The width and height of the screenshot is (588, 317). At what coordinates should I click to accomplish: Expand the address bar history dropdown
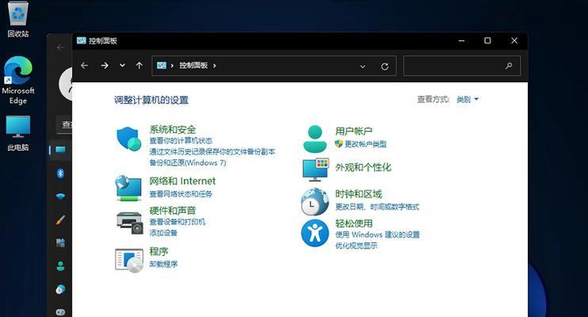362,67
